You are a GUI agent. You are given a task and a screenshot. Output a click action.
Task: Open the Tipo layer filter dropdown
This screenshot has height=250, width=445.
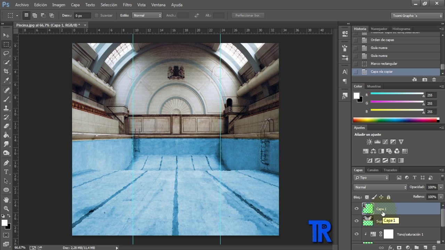(371, 177)
